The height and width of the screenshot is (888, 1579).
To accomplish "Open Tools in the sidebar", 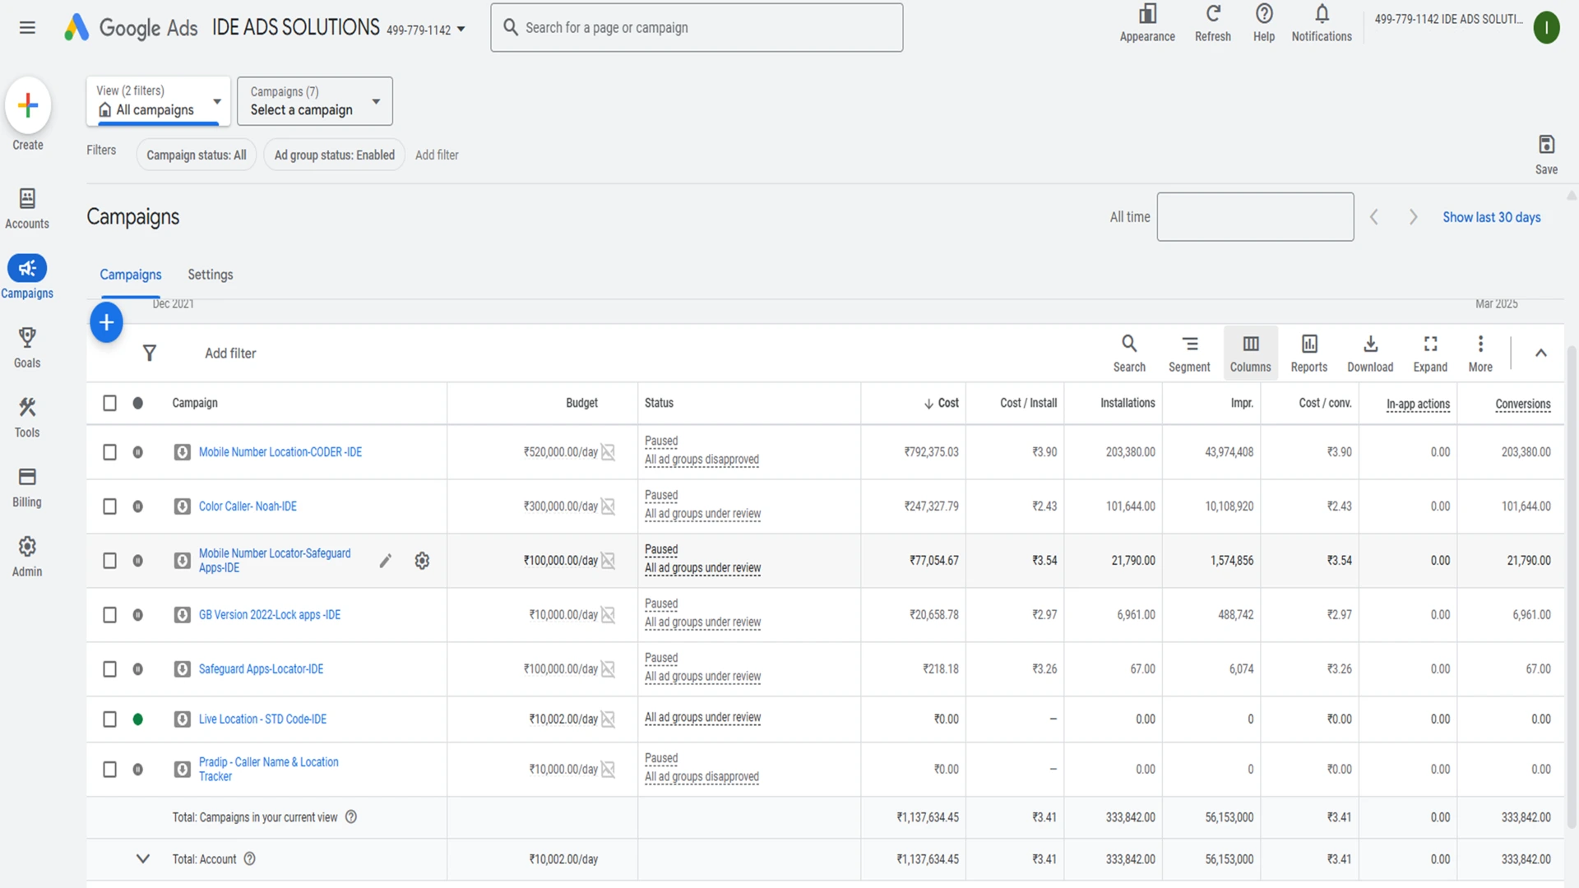I will pyautogui.click(x=27, y=418).
